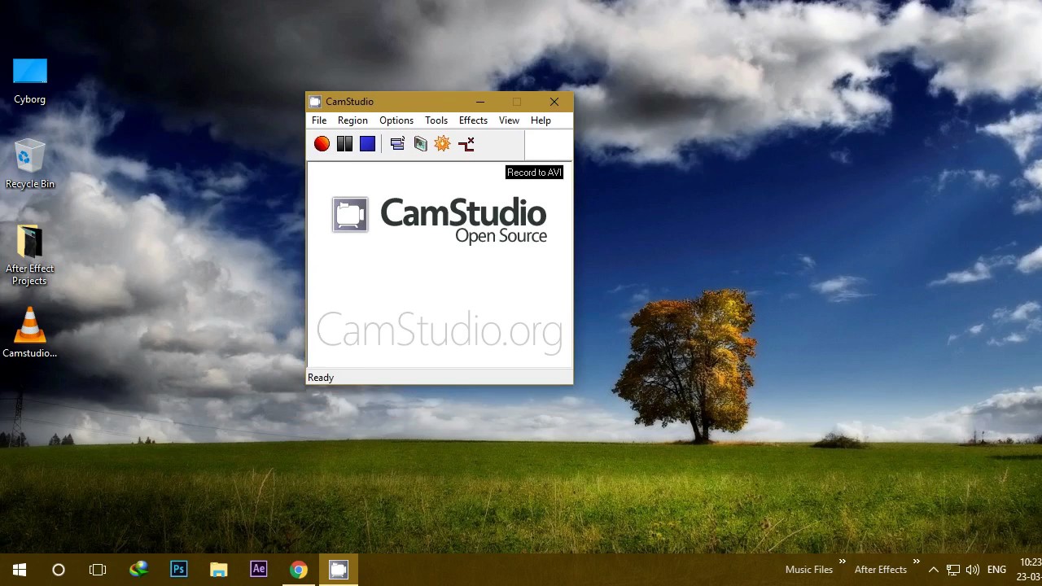Open Photoshop from the taskbar
The image size is (1042, 586).
tap(179, 570)
